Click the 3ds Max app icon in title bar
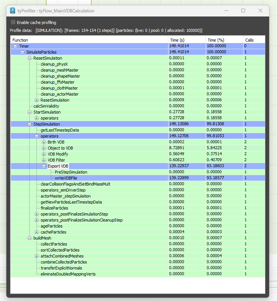Screen dimensions: 277x301 pos(13,10)
